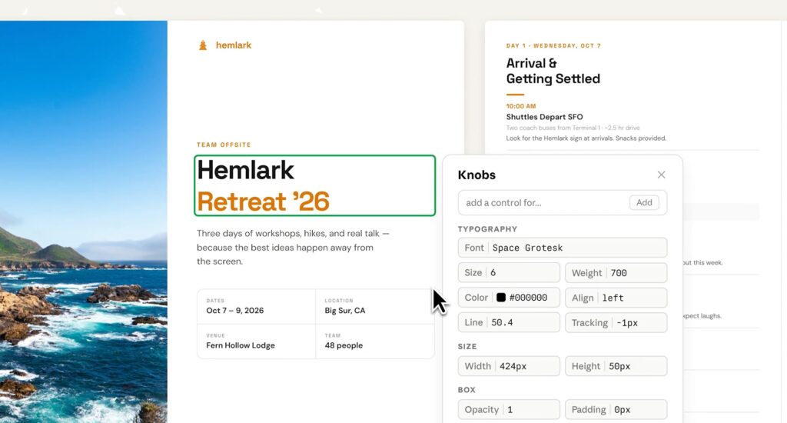
Task: Edit the Font field Space Grotesk
Action: 576,248
